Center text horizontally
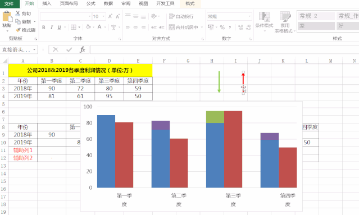 (x=136, y=28)
